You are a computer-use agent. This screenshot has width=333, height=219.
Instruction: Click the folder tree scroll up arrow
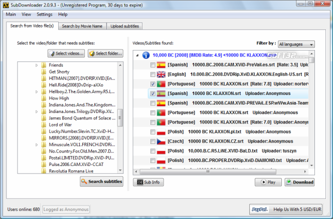[120, 65]
